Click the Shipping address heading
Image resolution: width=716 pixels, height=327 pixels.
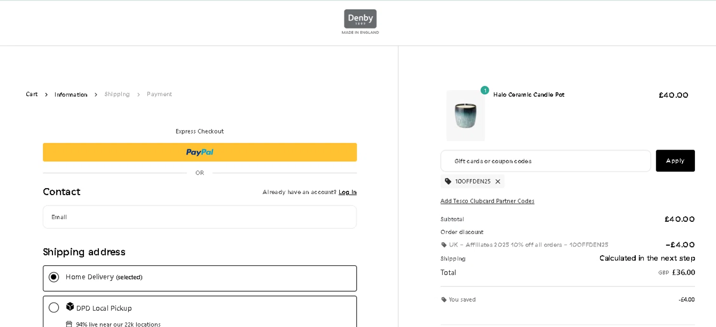[x=84, y=252]
